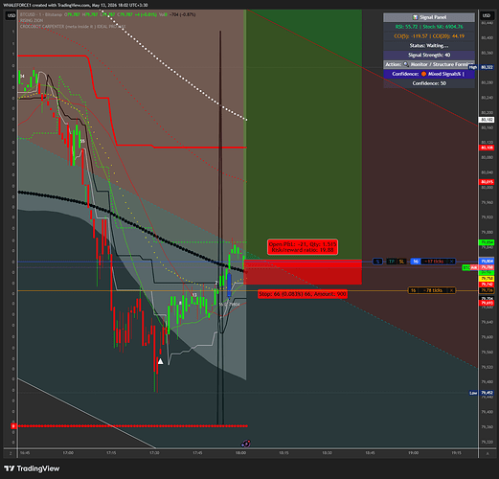Image resolution: width=499 pixels, height=479 pixels.
Task: Click the Open P&L risk/reward info box
Action: point(303,247)
